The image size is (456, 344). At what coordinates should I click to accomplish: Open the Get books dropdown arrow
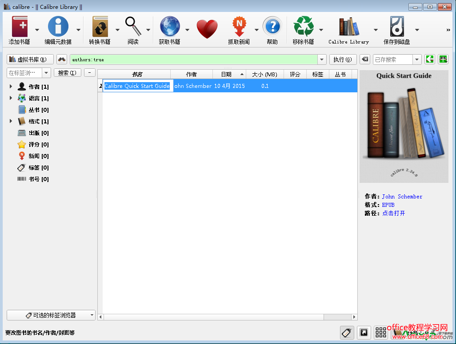187,30
